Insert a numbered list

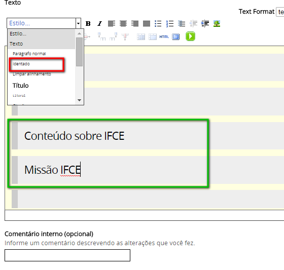tap(170, 23)
